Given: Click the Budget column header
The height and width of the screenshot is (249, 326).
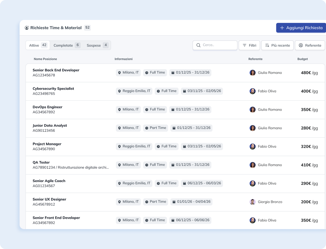Looking at the screenshot, I should 303,59.
